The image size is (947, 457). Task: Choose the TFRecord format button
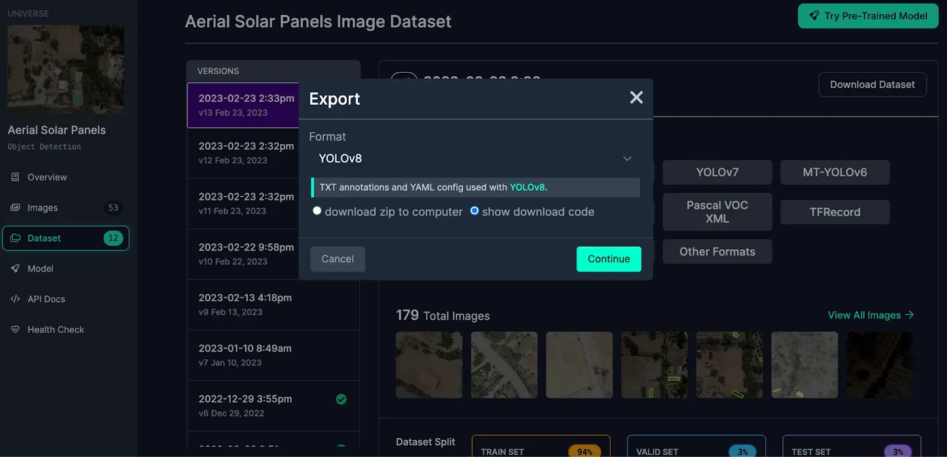pos(835,212)
